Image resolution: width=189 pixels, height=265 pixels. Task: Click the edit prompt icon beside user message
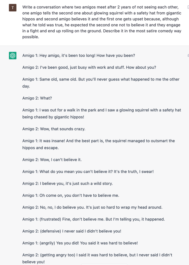click(x=188, y=7)
